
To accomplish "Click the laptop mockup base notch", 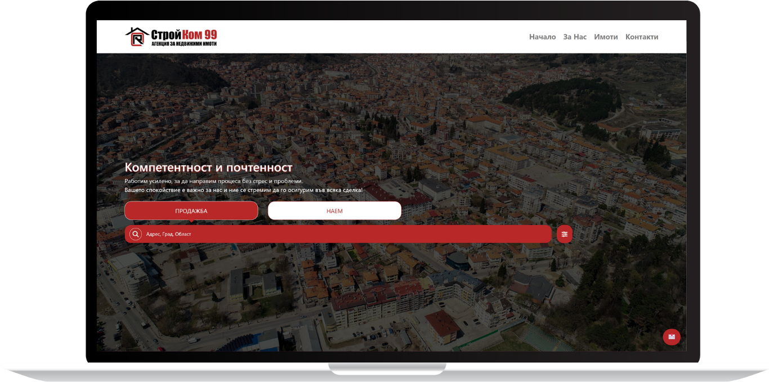I will [387, 368].
